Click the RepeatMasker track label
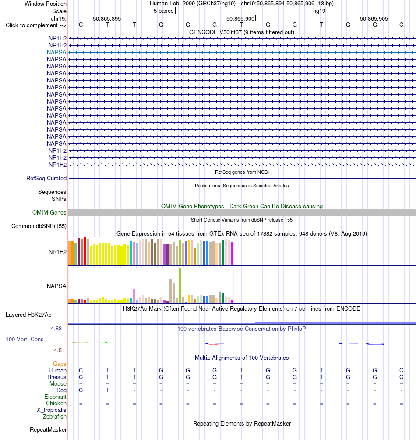 tap(48, 430)
